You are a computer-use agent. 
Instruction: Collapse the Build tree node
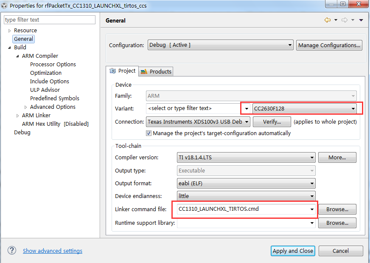pos(9,48)
